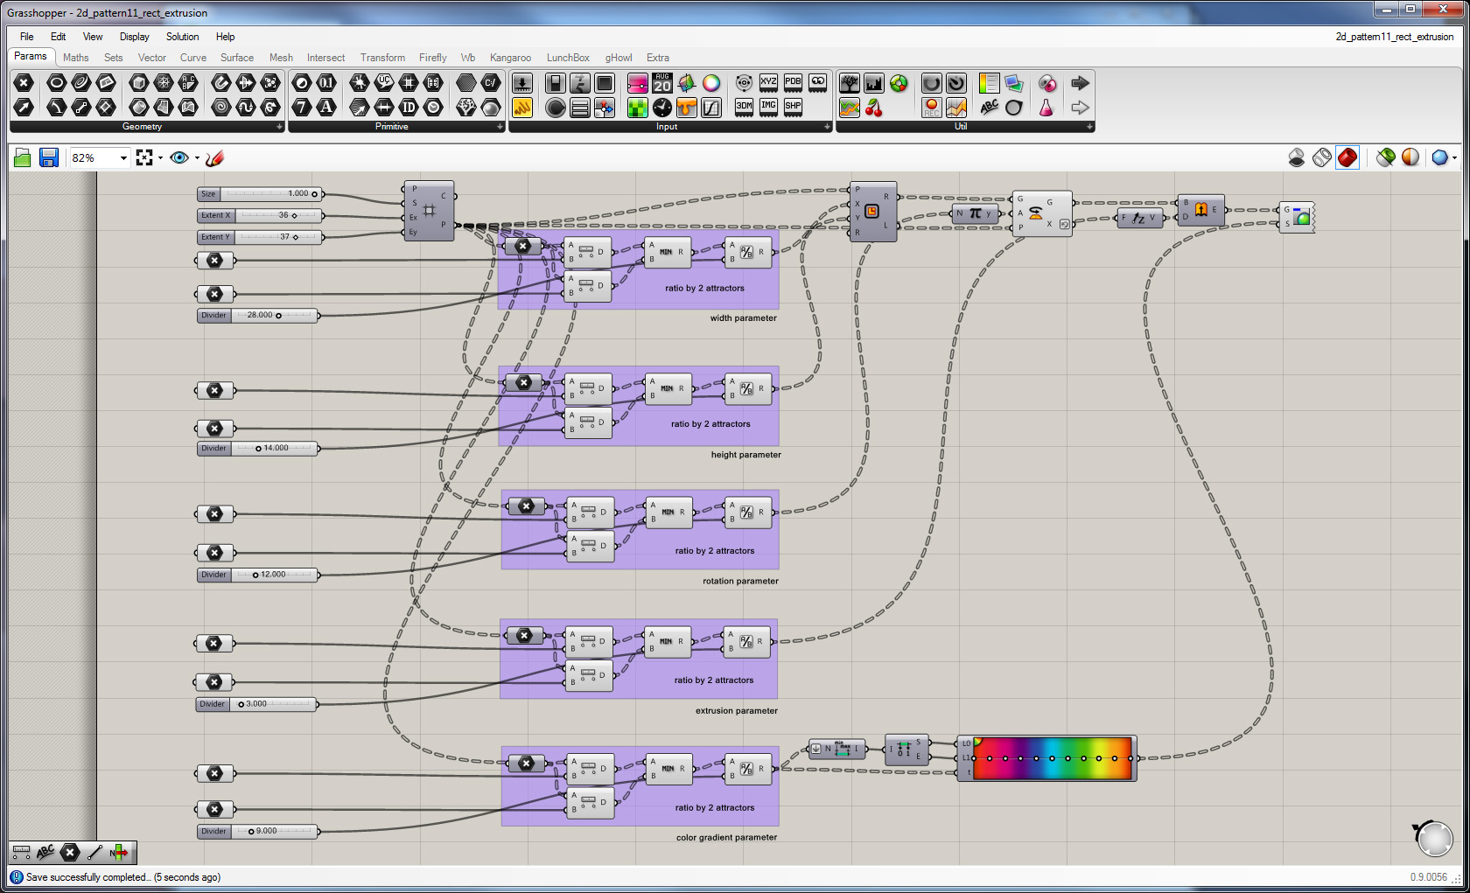This screenshot has height=893, width=1470.
Task: Open the 82% zoom level dropdown
Action: click(123, 158)
